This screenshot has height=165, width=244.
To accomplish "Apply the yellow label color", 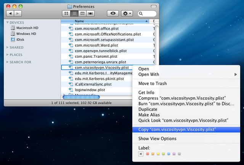I will click(x=158, y=154).
